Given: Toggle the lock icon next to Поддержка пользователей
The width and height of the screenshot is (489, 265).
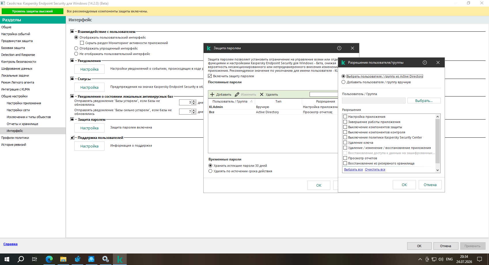Looking at the screenshot, I should (x=72, y=137).
